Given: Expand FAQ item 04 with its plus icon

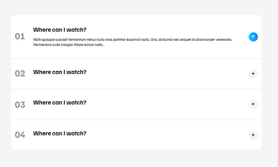Looking at the screenshot, I should [253, 135].
